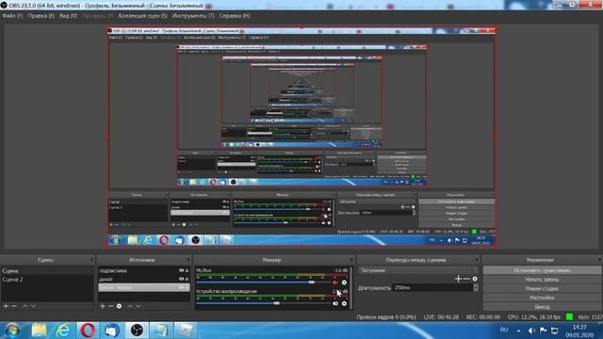Toggle lock on the Захват экрана source

pos(187,287)
